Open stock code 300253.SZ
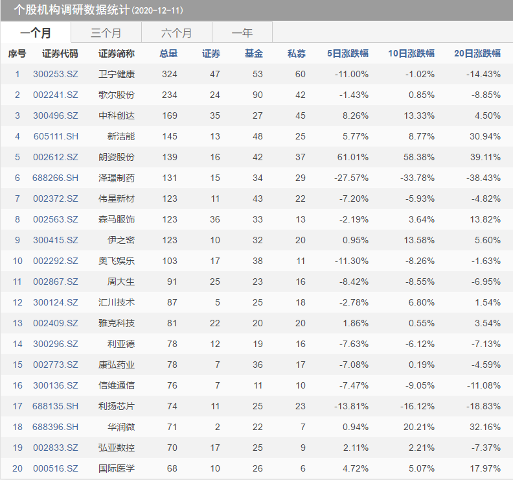The height and width of the screenshot is (480, 513). pos(56,74)
